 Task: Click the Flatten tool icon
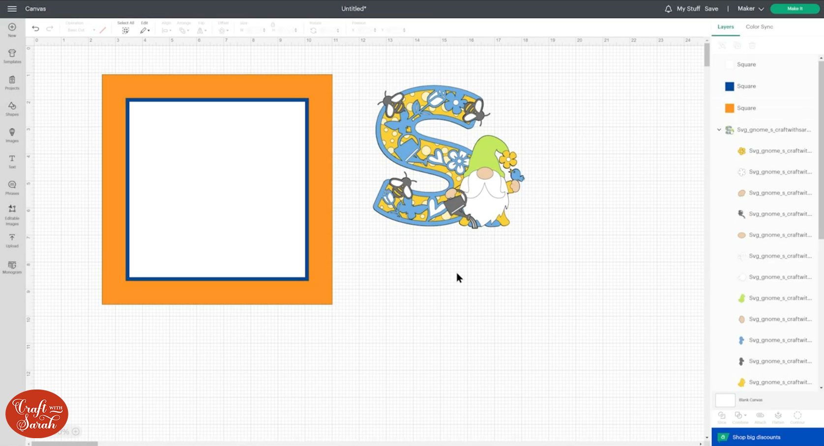tap(778, 418)
